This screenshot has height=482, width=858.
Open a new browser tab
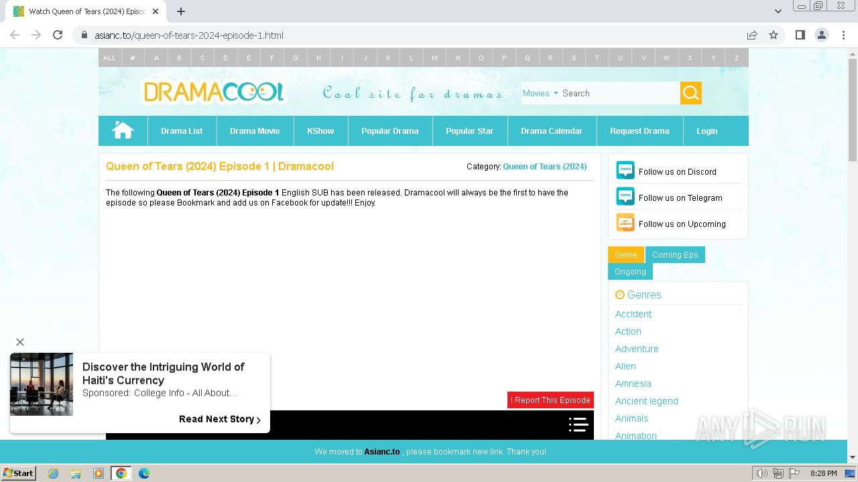pos(181,11)
